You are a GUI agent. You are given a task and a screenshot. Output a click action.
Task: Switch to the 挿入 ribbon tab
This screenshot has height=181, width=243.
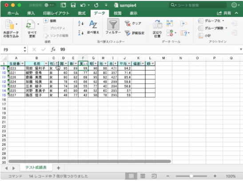[31, 13]
